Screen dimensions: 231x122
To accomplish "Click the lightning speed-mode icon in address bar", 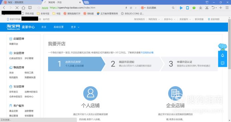I will point(126,8).
